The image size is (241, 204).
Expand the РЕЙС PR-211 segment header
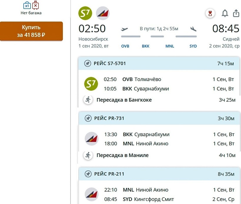(x=159, y=174)
